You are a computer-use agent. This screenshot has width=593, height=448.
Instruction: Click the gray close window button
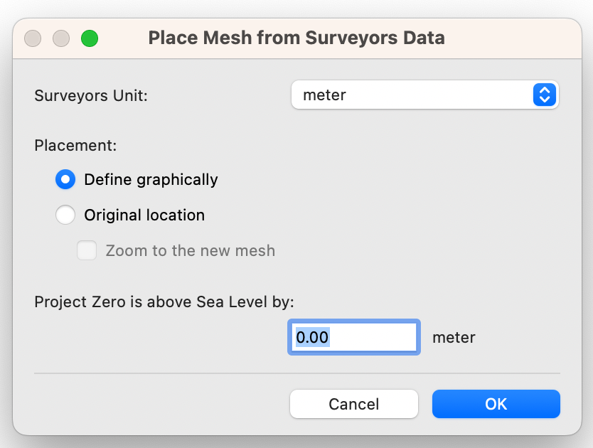33,38
